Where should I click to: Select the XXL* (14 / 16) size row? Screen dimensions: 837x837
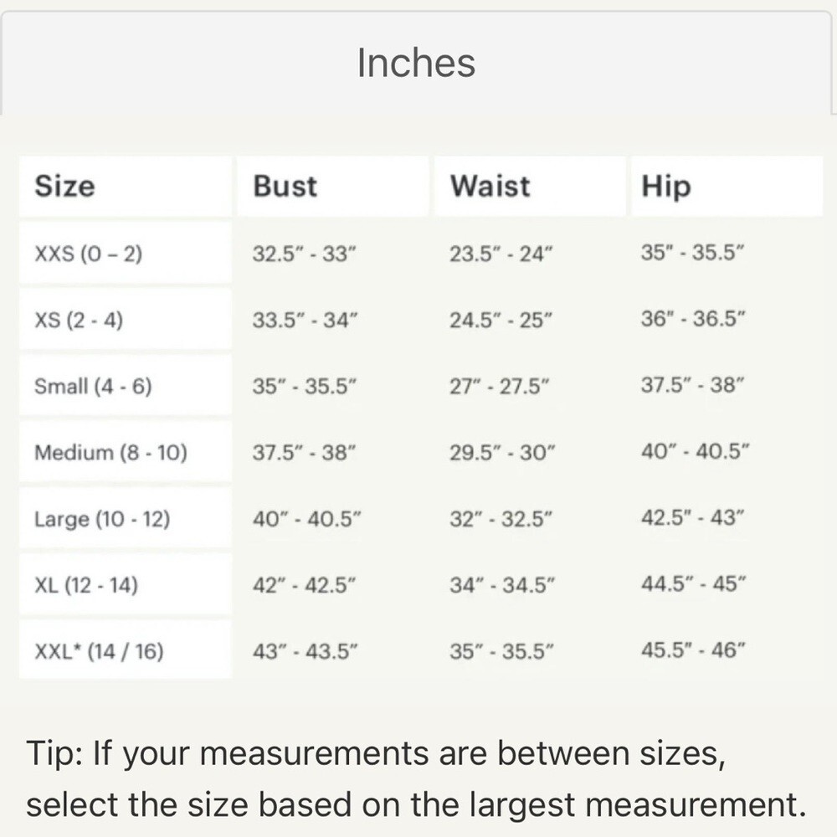click(x=99, y=651)
